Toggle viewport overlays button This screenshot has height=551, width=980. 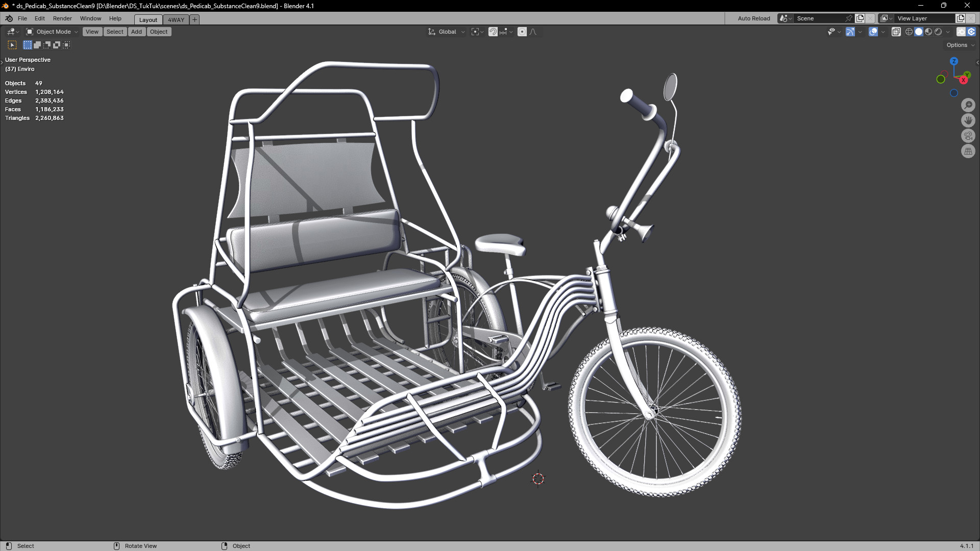pos(873,32)
